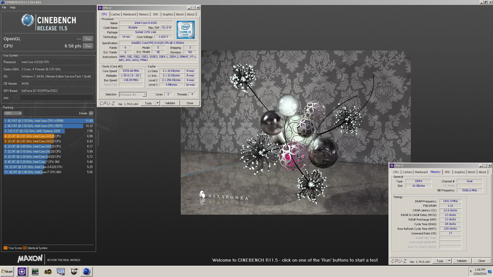Open the Help menu in Cinebench

[13, 7]
